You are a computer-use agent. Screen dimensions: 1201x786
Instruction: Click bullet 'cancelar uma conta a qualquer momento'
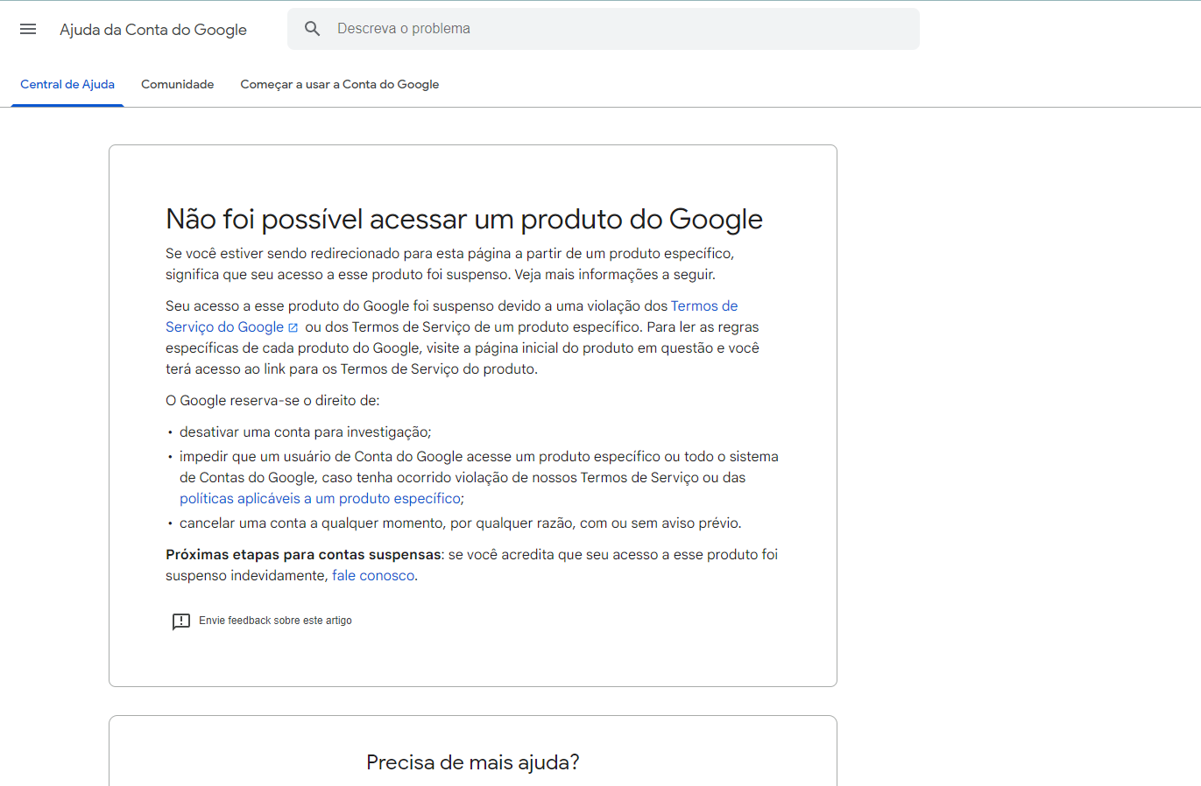coord(461,523)
